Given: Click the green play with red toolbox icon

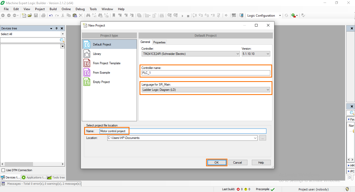Looking at the screenshot, I should click(293, 15).
